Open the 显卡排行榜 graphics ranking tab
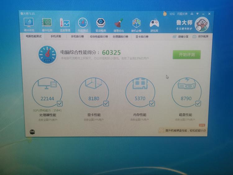The height and width of the screenshot is (175, 233). pos(142,37)
